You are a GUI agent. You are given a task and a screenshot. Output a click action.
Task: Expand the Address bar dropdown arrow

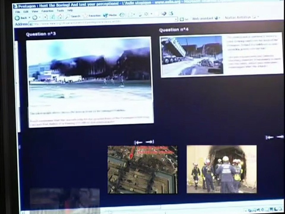pyautogui.click(x=176, y=19)
